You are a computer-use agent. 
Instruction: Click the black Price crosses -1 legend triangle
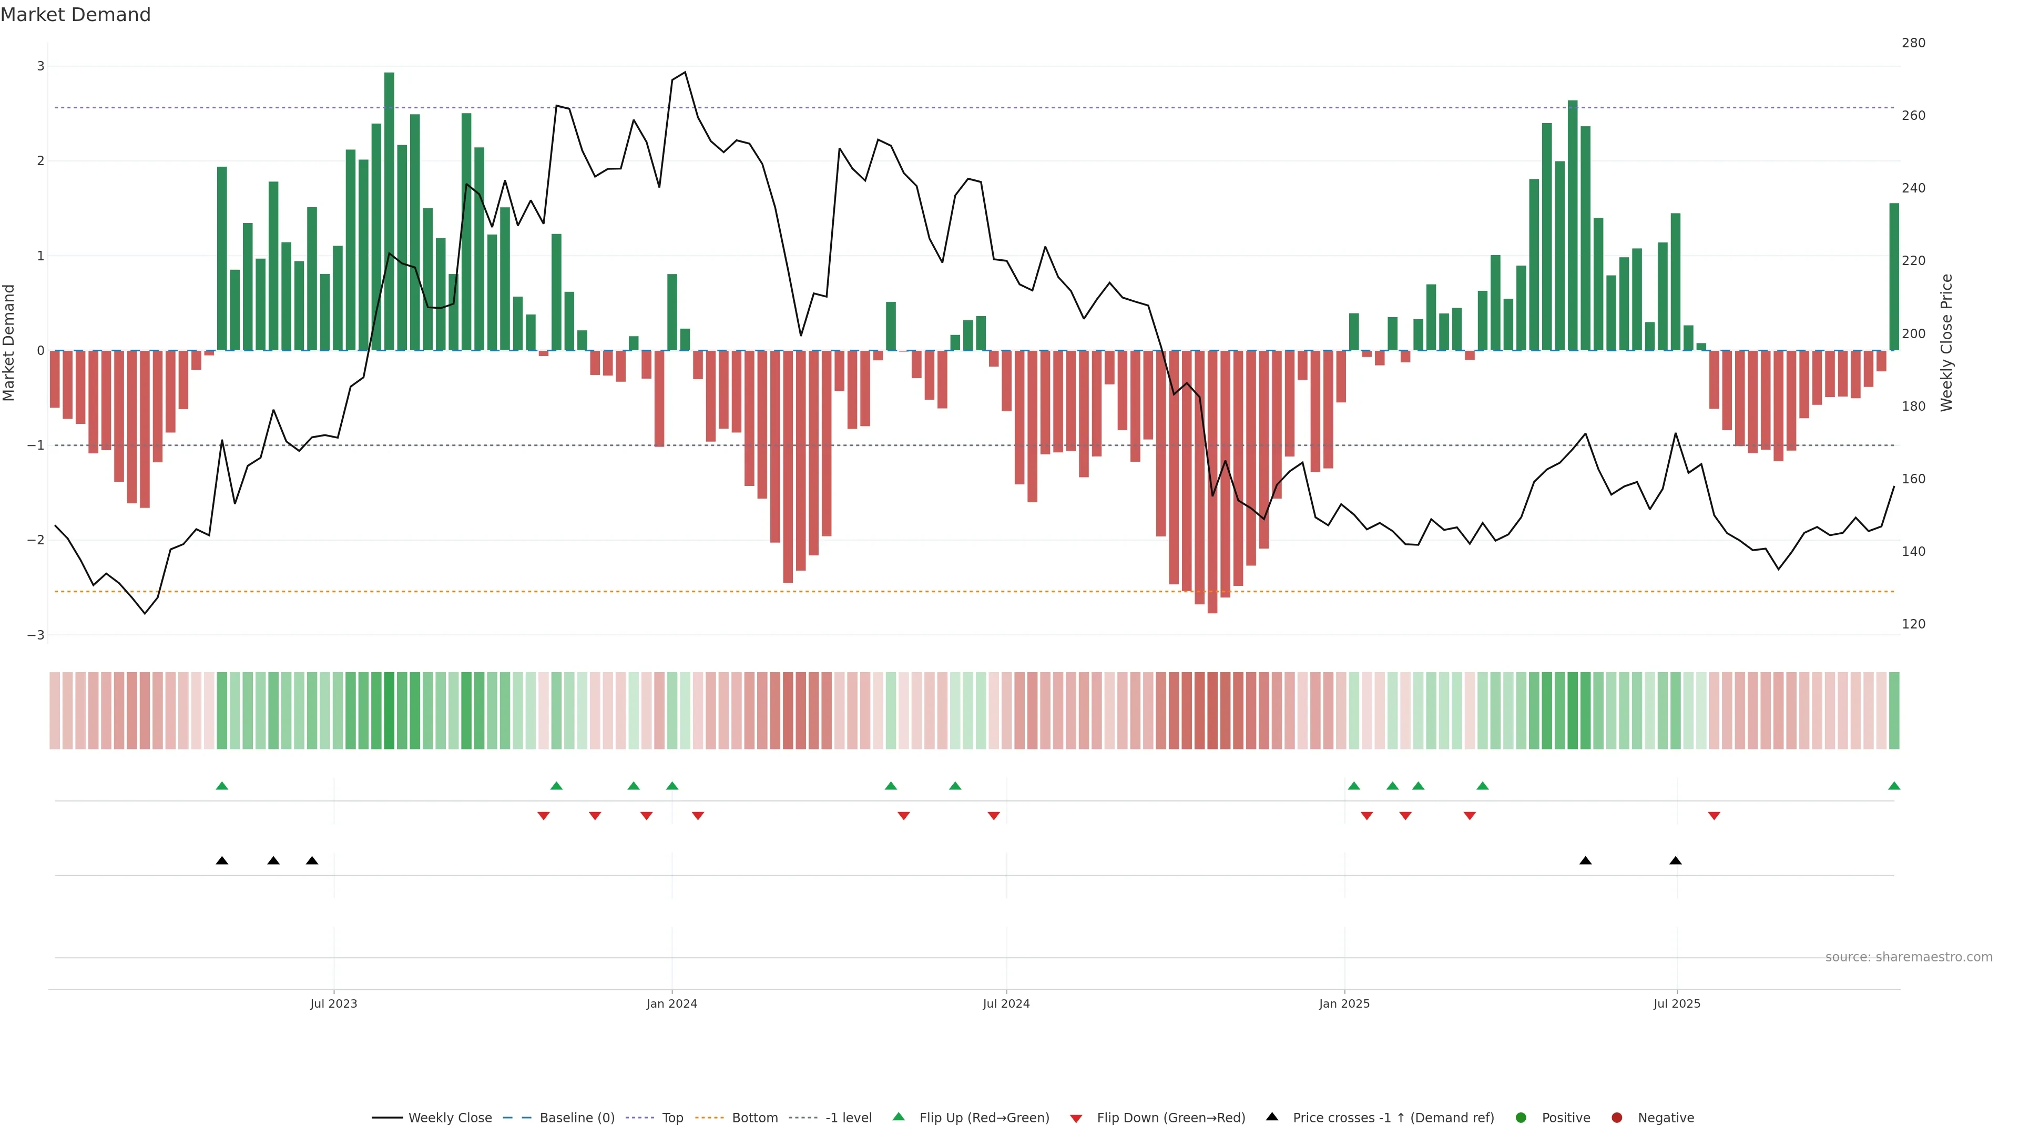(1272, 1117)
